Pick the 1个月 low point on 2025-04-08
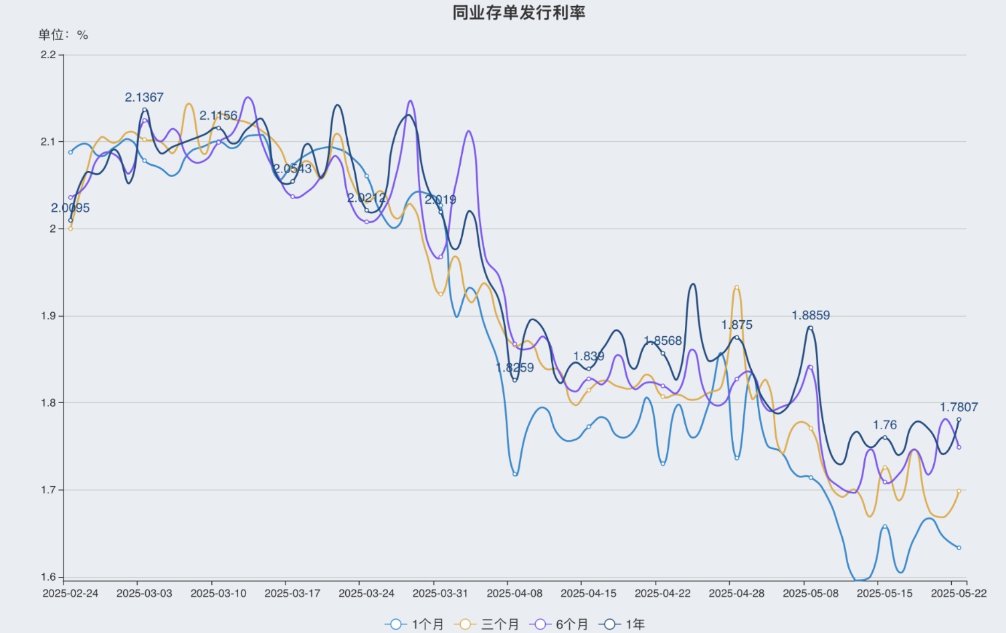This screenshot has height=633, width=1006. click(515, 474)
